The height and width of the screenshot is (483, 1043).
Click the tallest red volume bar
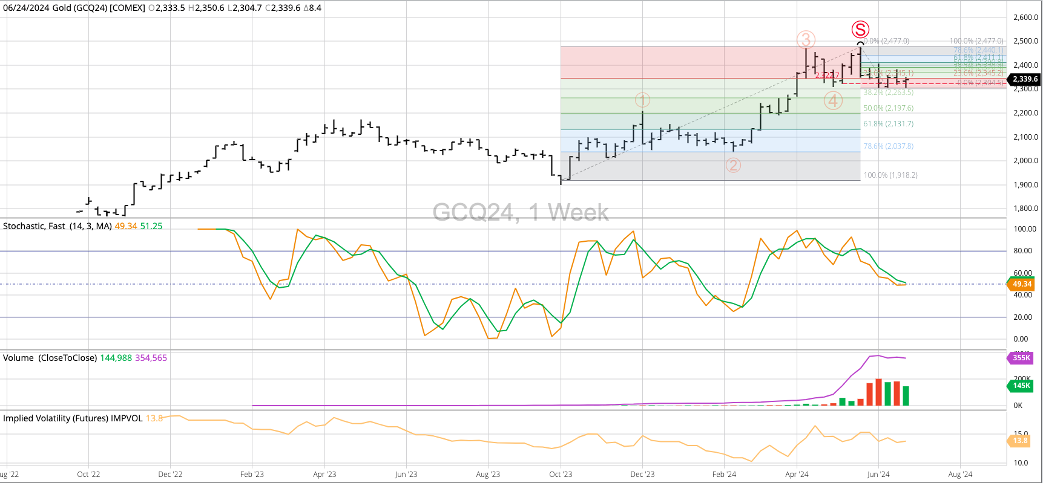(x=878, y=392)
